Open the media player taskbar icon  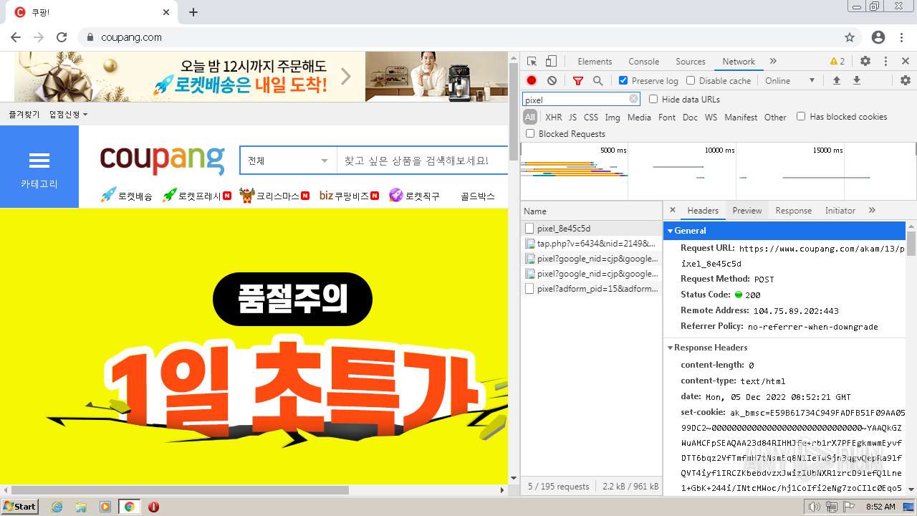tap(105, 507)
